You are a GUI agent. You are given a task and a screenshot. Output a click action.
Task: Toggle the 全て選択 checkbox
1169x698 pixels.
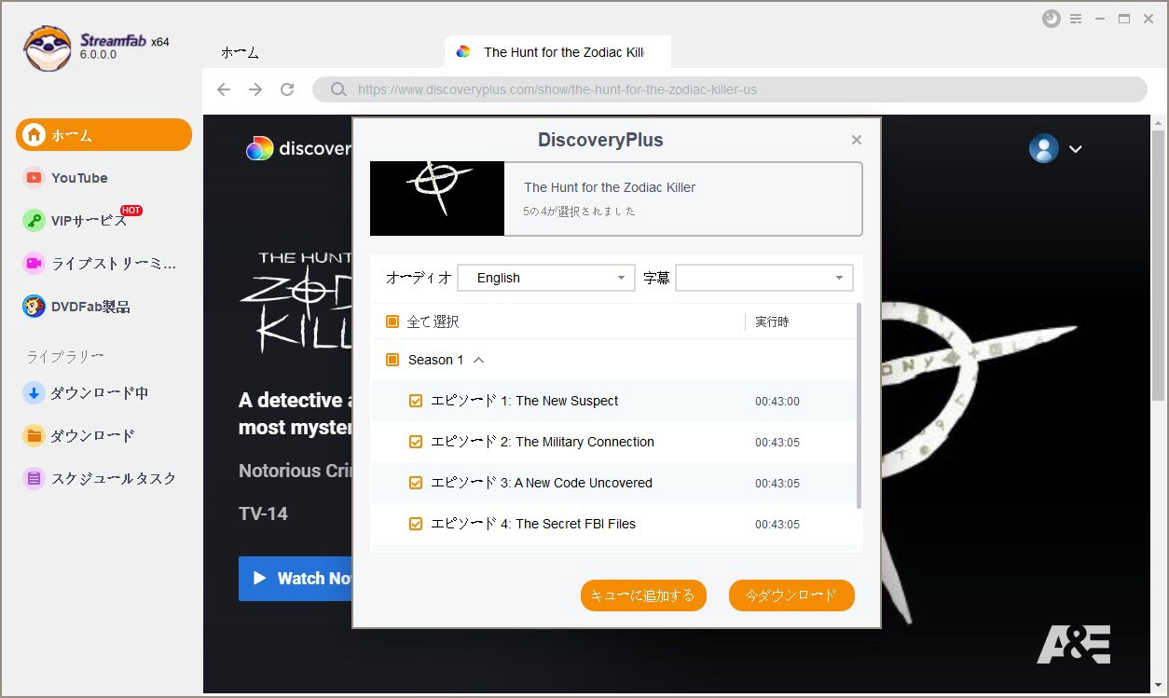[392, 322]
